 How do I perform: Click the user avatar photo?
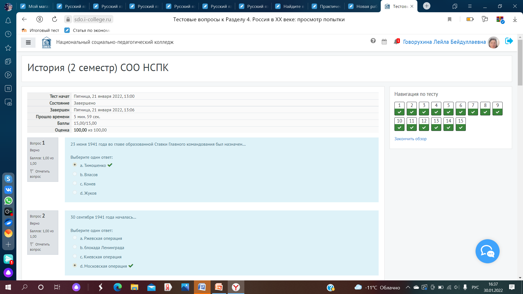point(494,42)
